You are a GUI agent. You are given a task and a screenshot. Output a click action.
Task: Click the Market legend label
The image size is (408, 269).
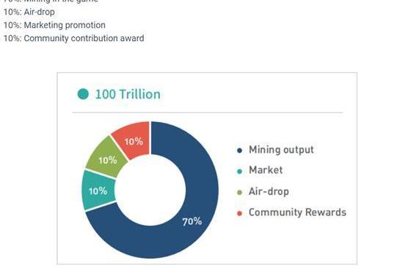click(x=266, y=171)
